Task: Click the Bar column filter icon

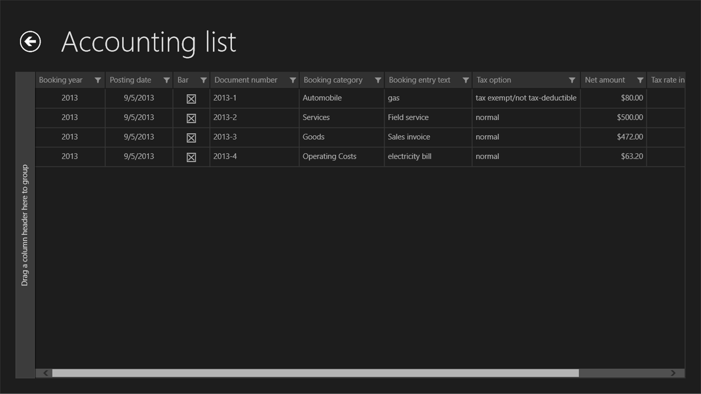Action: click(203, 80)
